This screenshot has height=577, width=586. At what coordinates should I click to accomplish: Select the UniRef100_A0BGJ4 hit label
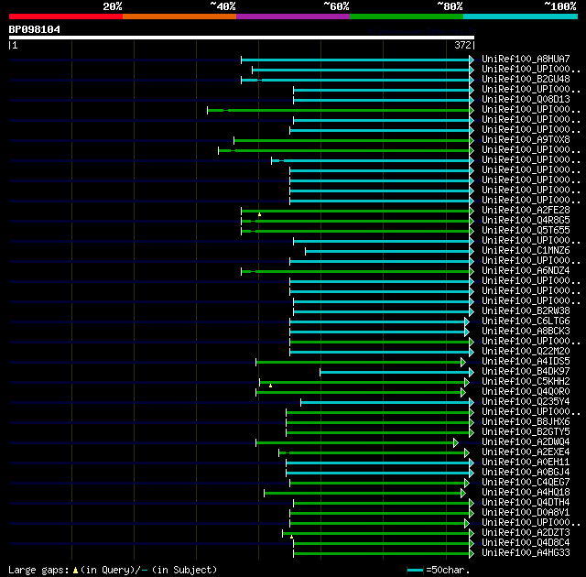(x=526, y=473)
